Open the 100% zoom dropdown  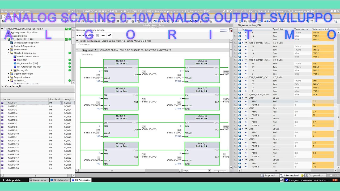pyautogui.click(x=209, y=171)
